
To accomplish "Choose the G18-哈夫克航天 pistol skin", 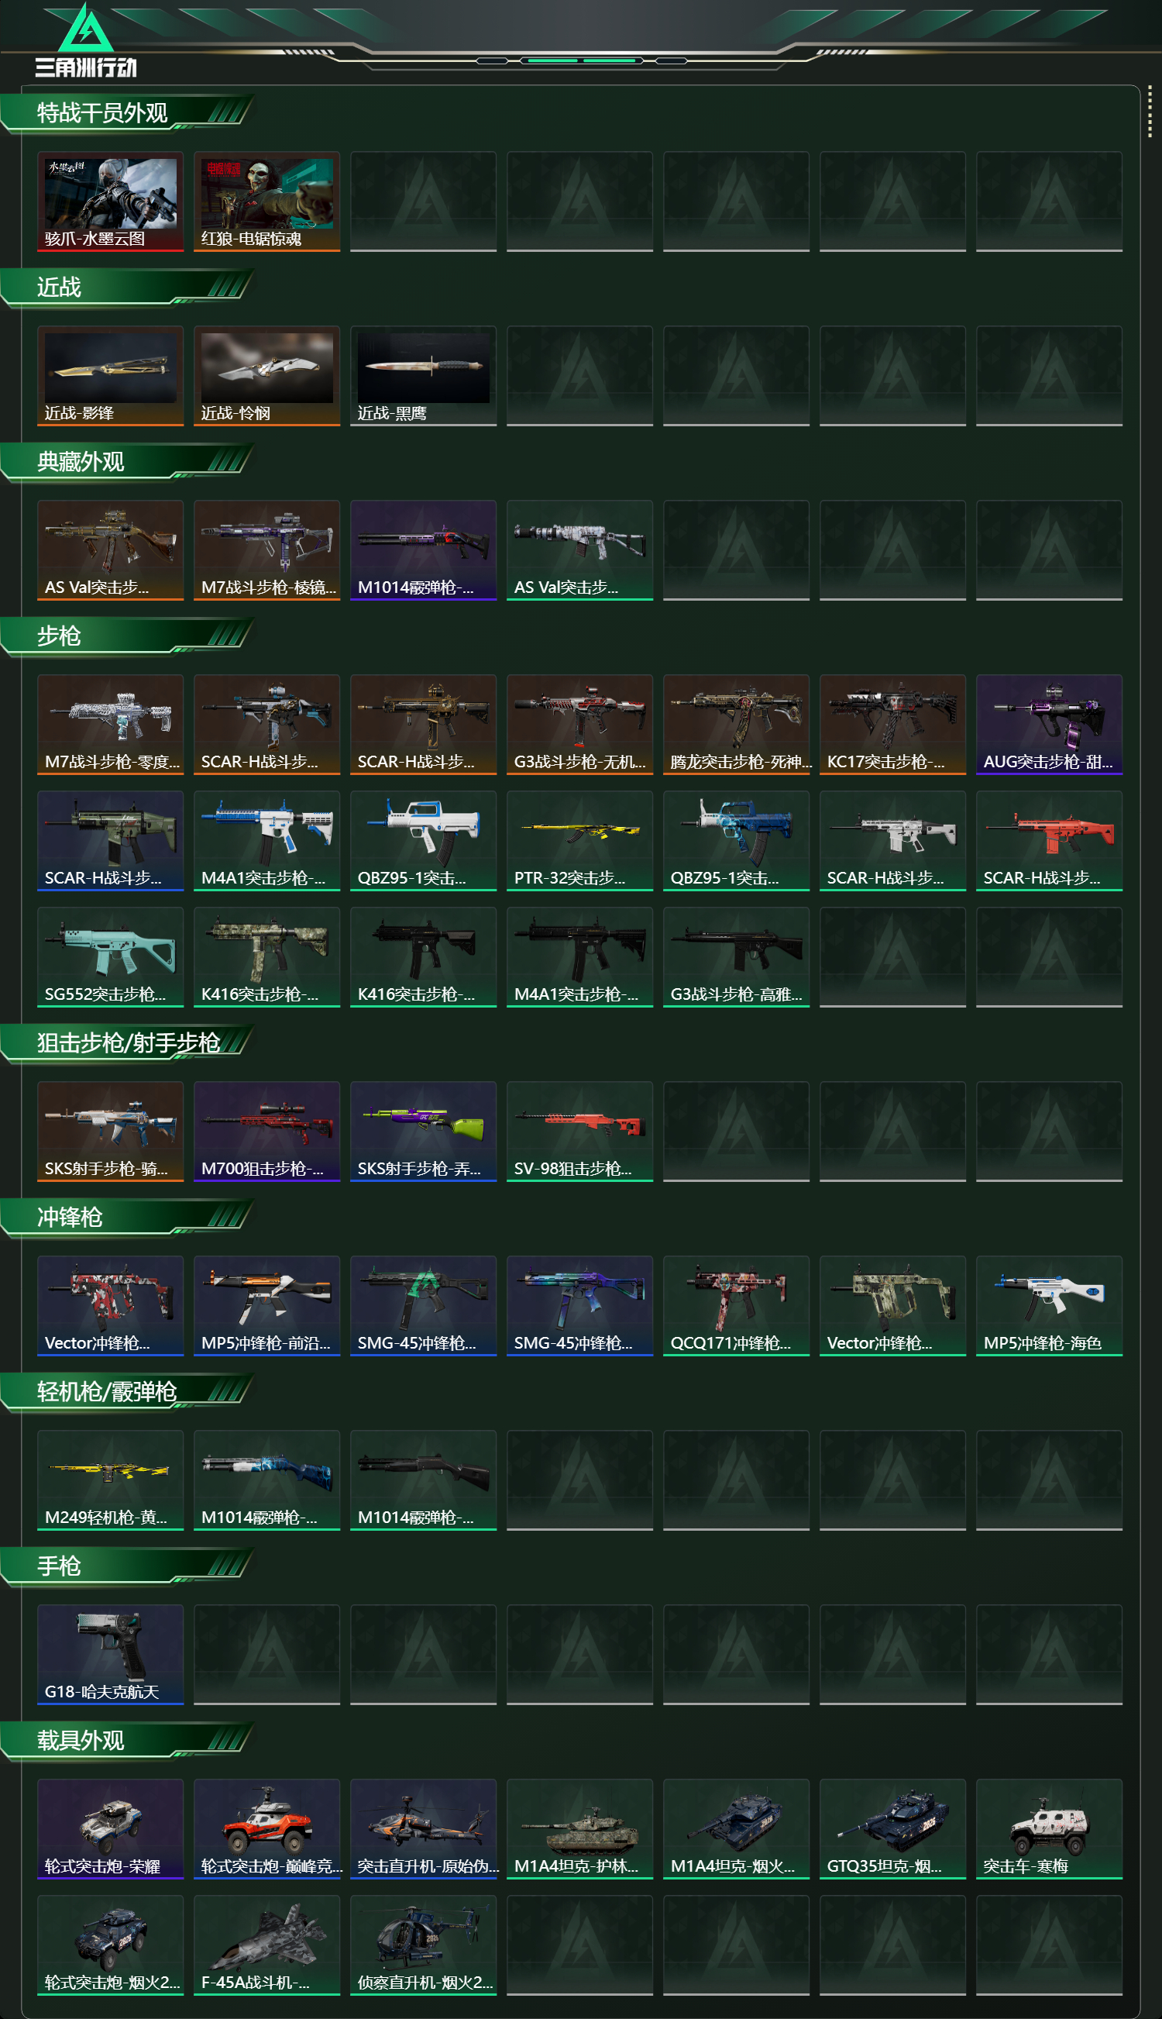I will coord(110,1654).
